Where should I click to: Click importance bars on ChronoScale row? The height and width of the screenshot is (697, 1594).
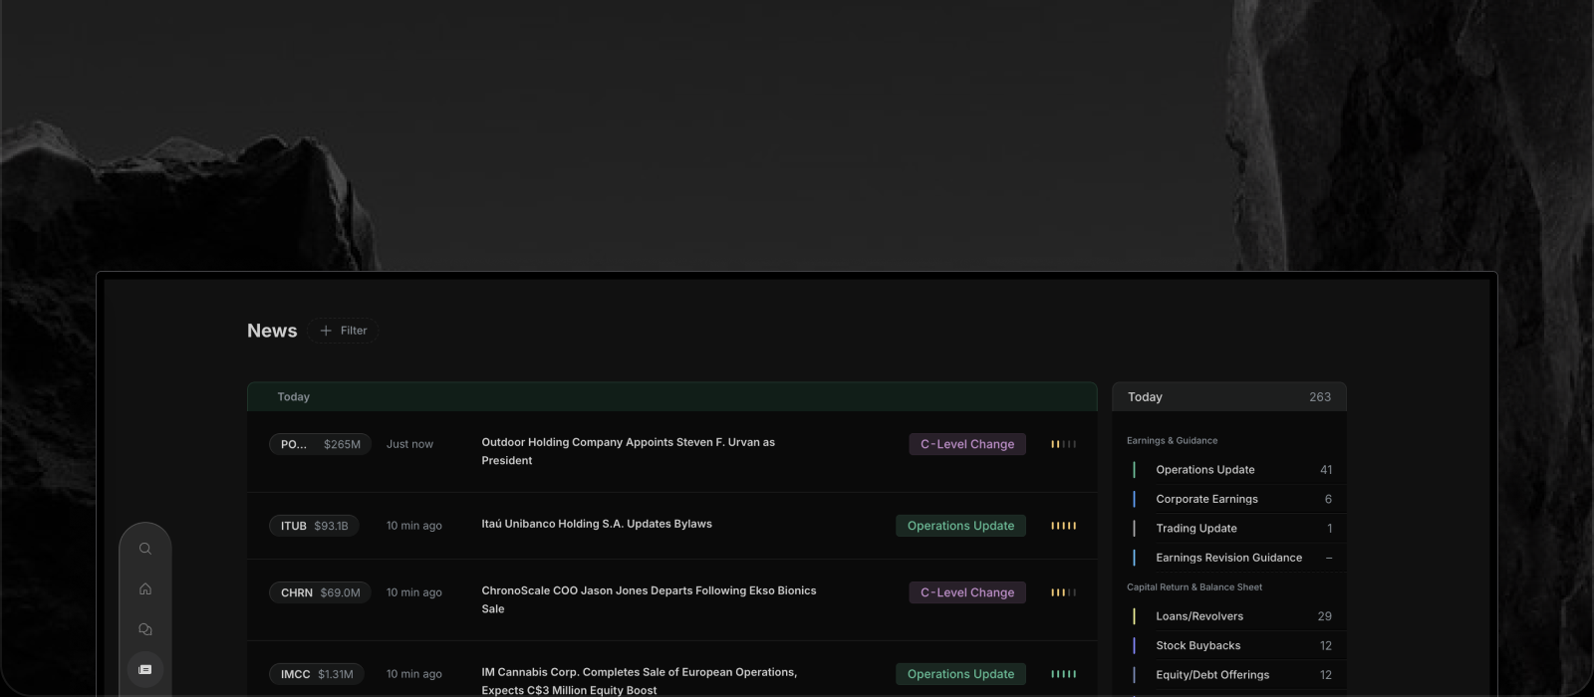click(x=1063, y=592)
